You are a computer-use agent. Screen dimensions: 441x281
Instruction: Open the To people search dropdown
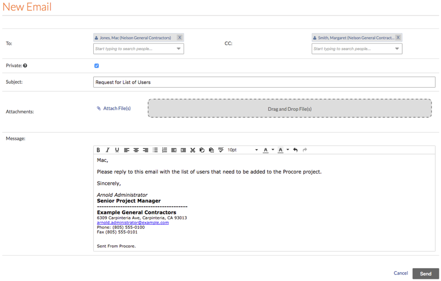click(x=178, y=49)
